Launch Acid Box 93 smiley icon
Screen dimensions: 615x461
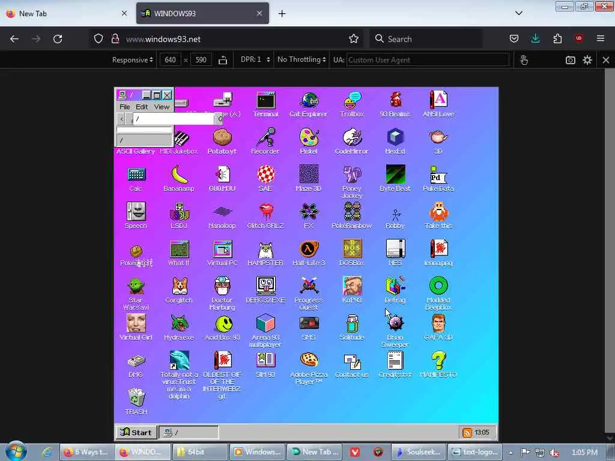tap(222, 328)
